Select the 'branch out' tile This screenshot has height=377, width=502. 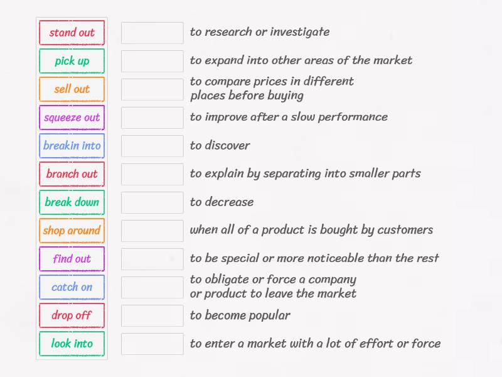[72, 174]
